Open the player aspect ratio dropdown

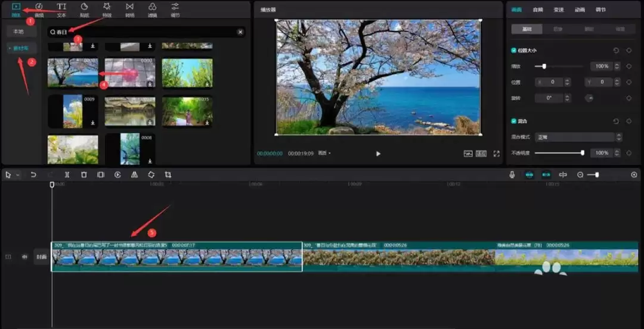pos(324,153)
